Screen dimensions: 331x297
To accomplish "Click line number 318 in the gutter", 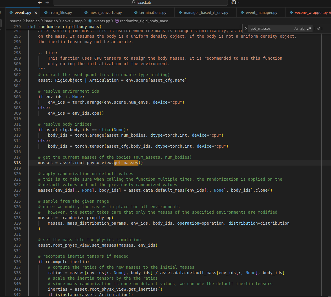I will [x=17, y=163].
